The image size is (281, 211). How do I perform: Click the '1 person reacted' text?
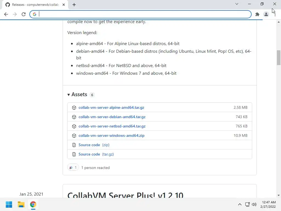(95, 168)
